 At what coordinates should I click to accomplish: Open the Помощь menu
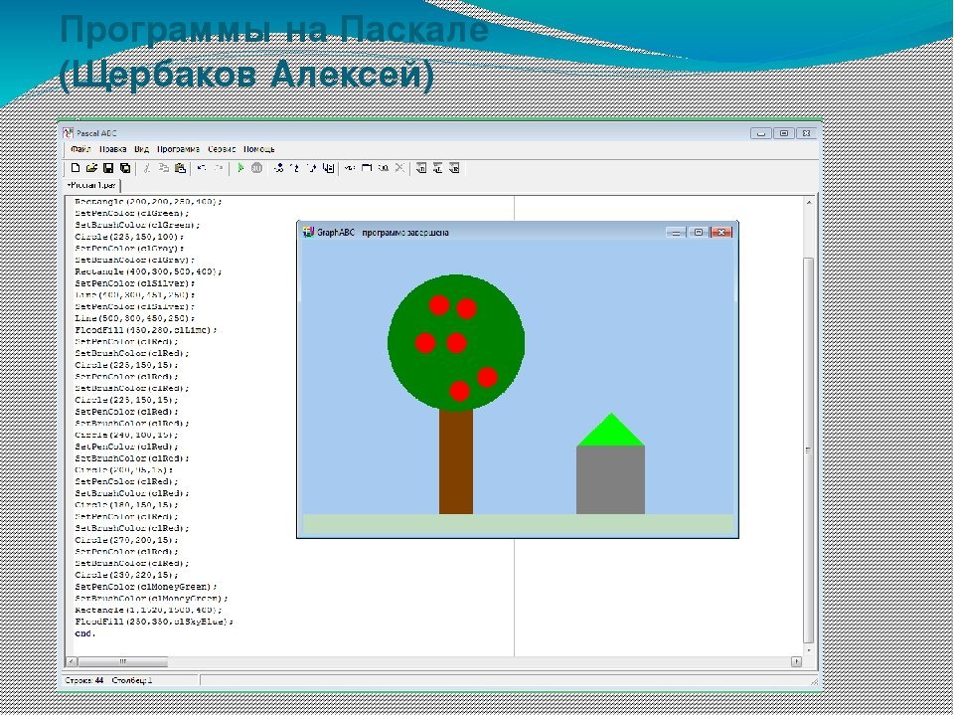pyautogui.click(x=259, y=149)
